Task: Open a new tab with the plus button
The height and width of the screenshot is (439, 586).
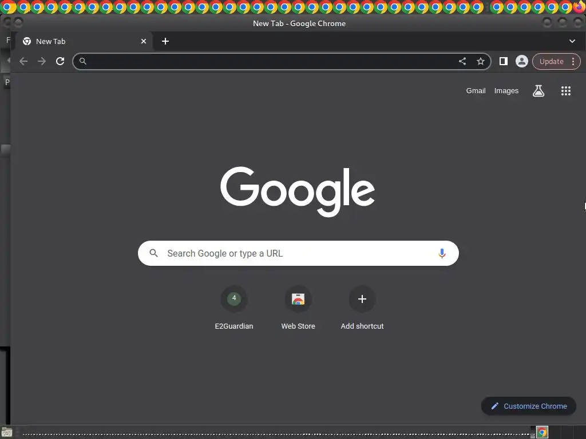Action: tap(165, 41)
